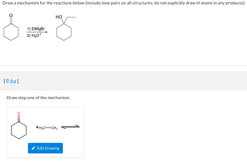Click the text 'Draw step one of the mechanism'

tap(39, 97)
